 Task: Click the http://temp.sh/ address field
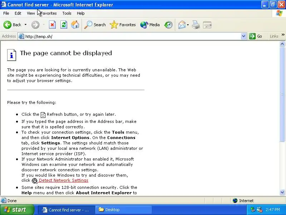(133, 37)
